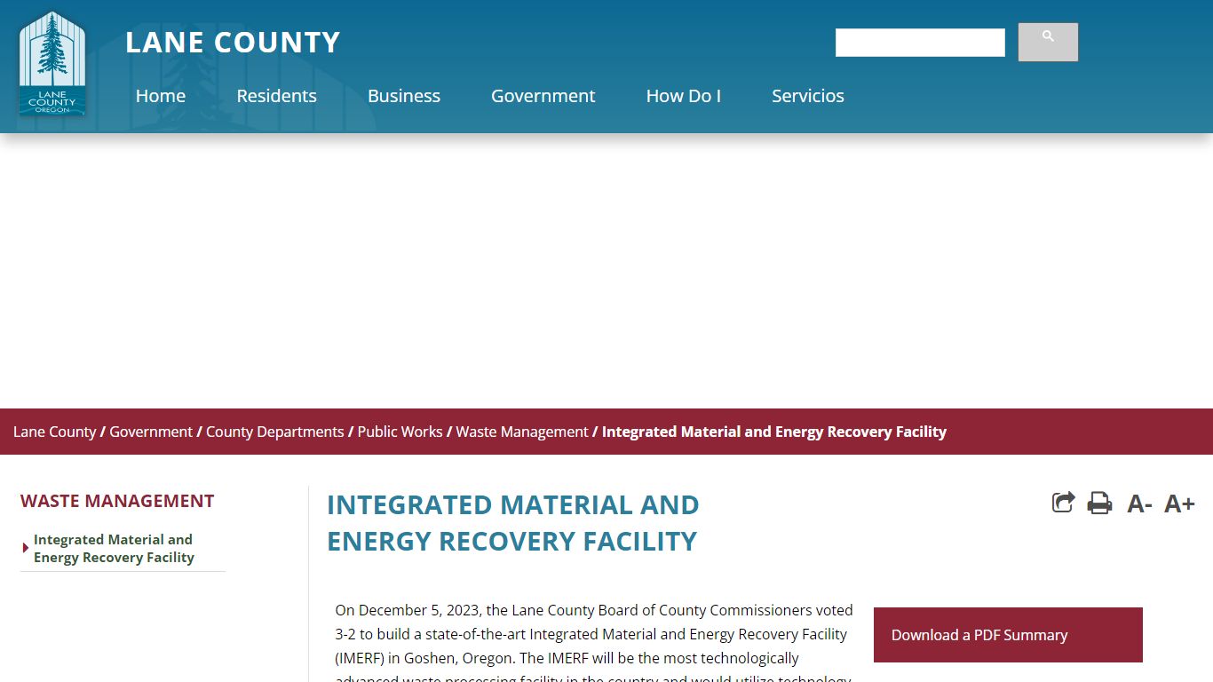
Task: Open the Business menu
Action: (404, 96)
